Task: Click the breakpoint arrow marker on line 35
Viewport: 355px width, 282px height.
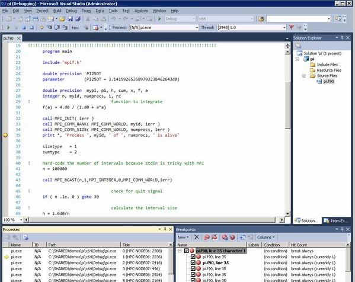Action: (5, 135)
